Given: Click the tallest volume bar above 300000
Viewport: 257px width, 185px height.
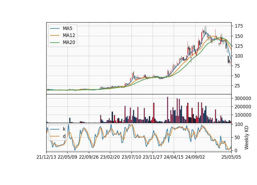Looking at the screenshot, I should (168, 110).
